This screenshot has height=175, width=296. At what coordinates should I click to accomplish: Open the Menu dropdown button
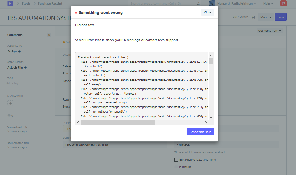[x=266, y=17]
